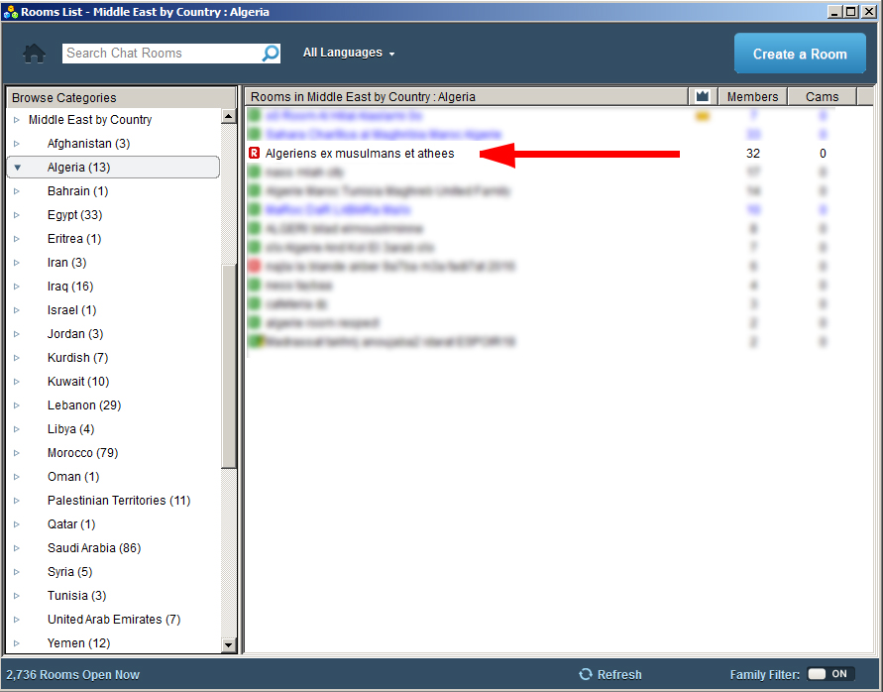Expand the Egypt category arrow
This screenshot has height=692, width=883.
click(x=17, y=215)
